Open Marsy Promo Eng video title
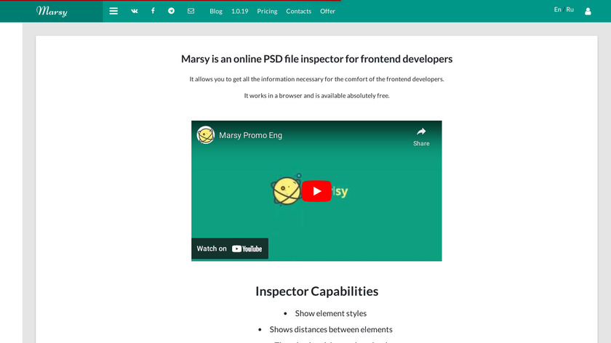Screen dimensions: 611x343 (x=250, y=135)
